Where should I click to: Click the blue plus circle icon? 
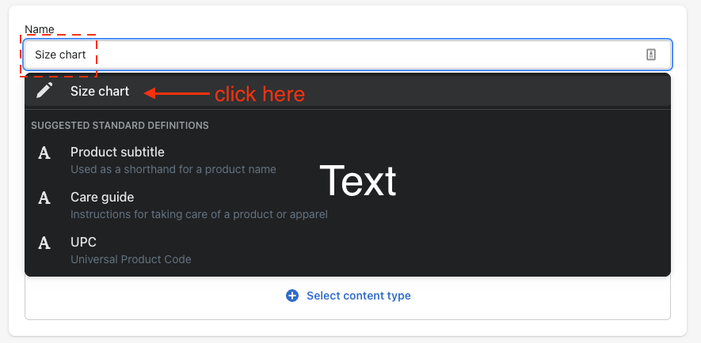[x=292, y=296]
